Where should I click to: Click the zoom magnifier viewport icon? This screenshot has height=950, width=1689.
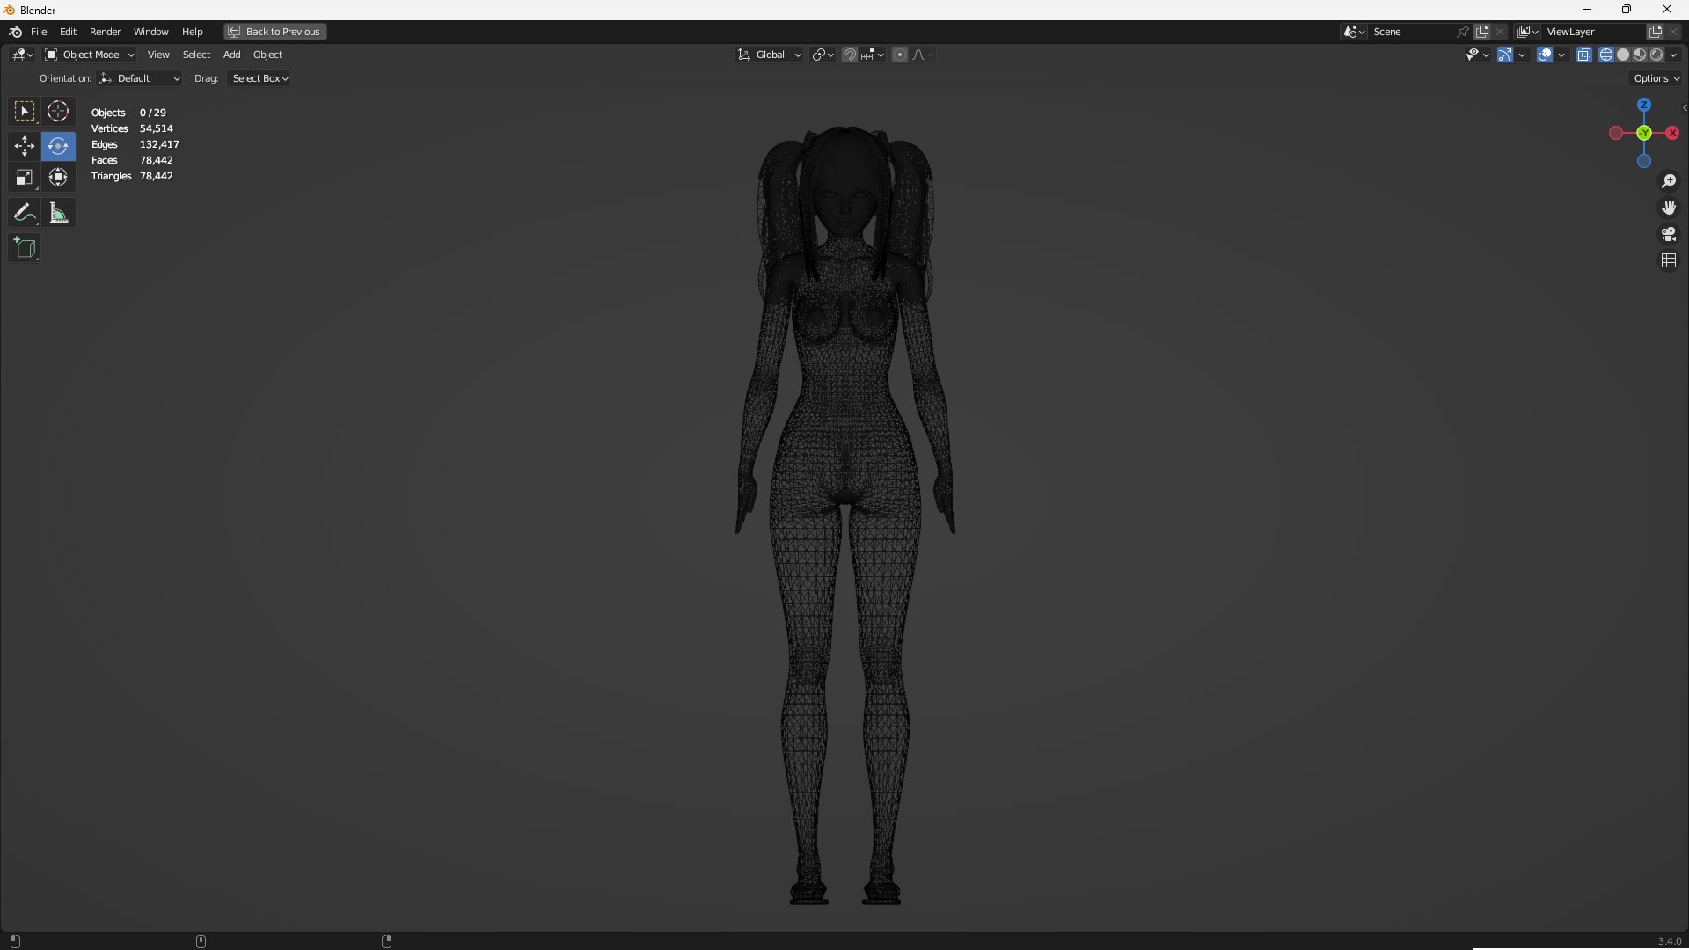click(x=1669, y=181)
